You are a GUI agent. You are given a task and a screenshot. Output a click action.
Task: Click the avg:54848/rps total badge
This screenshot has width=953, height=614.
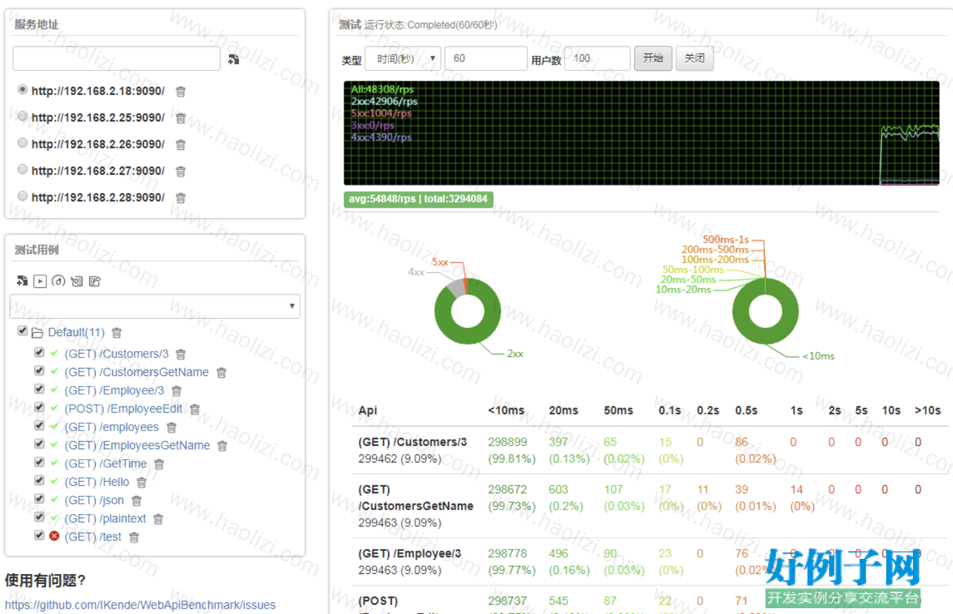point(418,199)
